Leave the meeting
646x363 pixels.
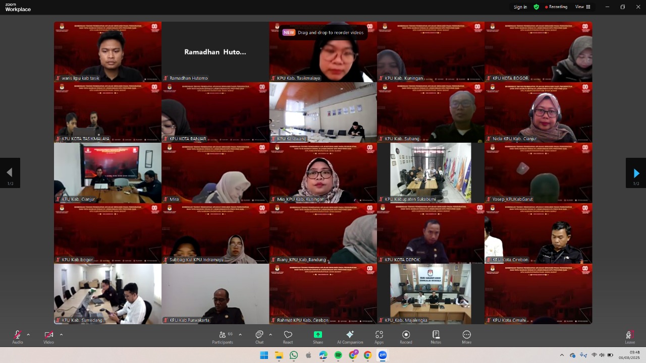click(x=629, y=337)
